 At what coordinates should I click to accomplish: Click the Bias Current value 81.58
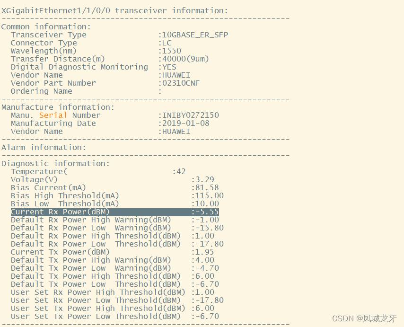pyautogui.click(x=207, y=187)
